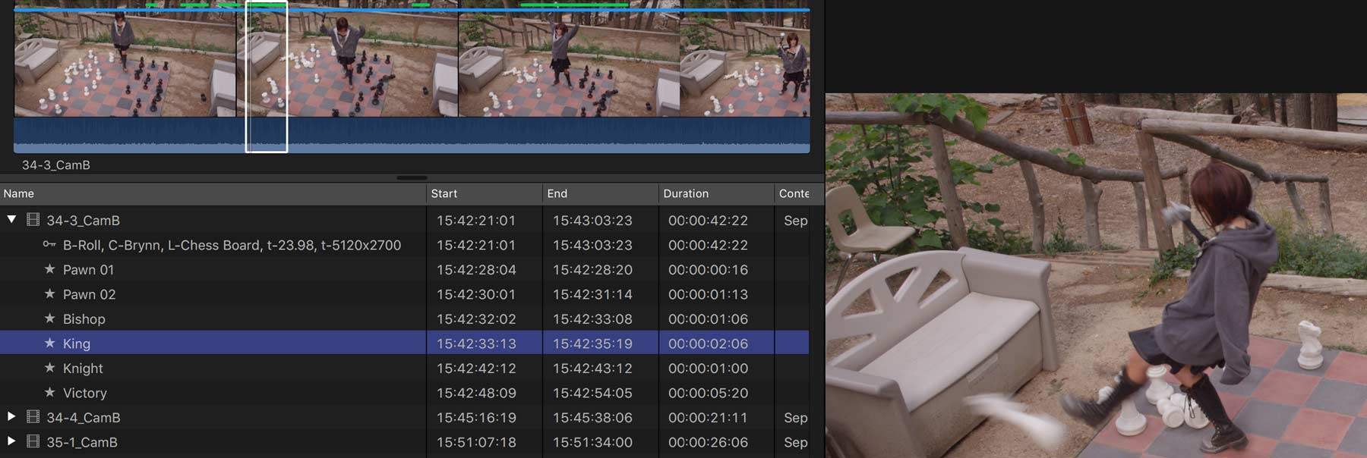Click the favorite star icon for Knight

(x=50, y=368)
